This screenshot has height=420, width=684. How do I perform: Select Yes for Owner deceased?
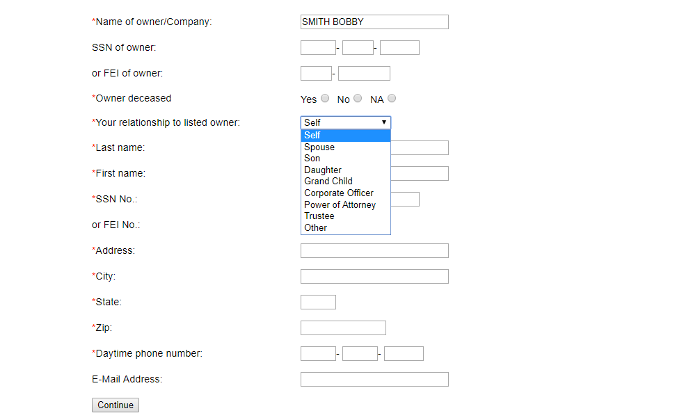pyautogui.click(x=325, y=99)
